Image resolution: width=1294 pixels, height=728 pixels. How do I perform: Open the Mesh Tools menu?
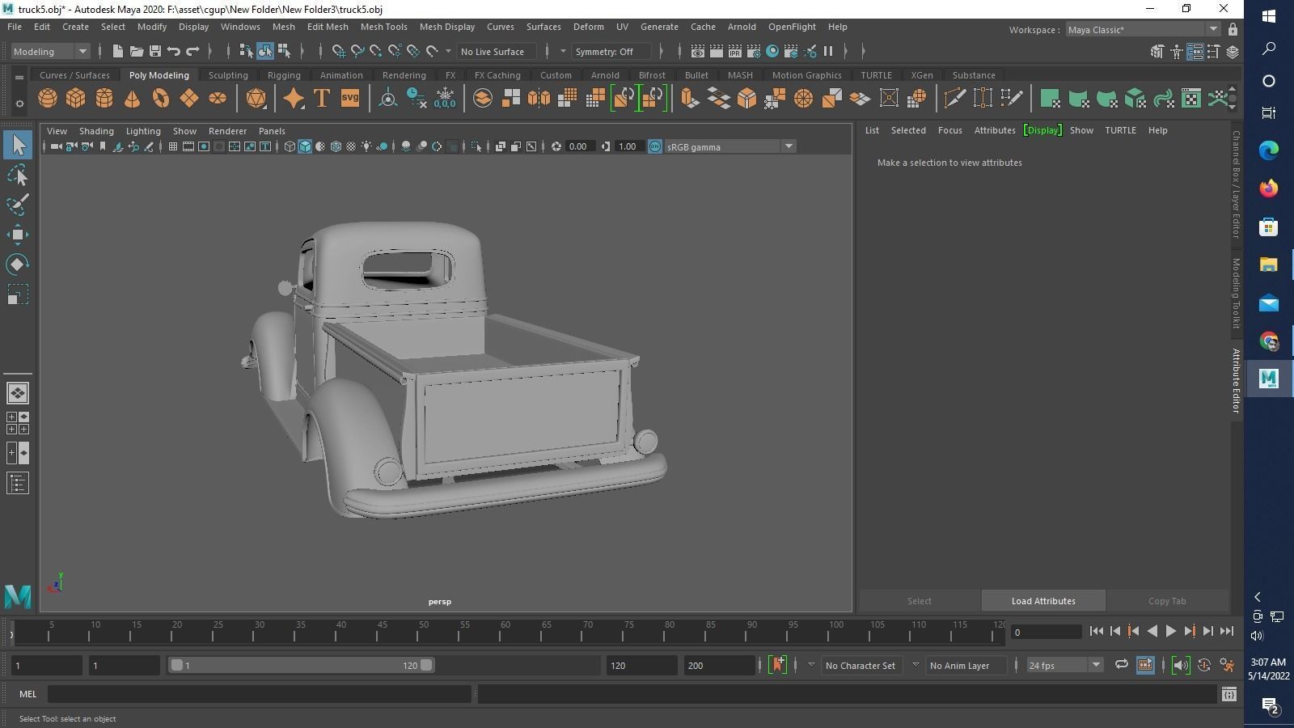tap(383, 27)
